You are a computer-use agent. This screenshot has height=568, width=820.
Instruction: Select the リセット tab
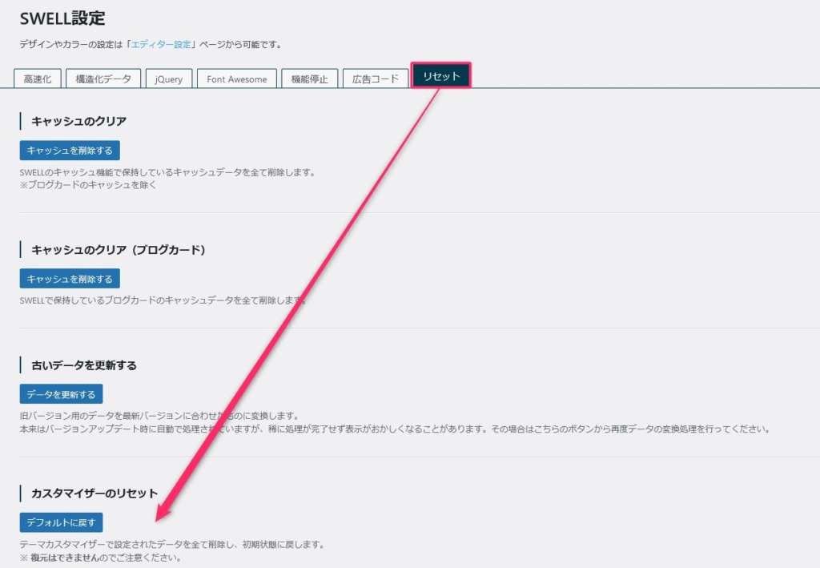coord(441,76)
